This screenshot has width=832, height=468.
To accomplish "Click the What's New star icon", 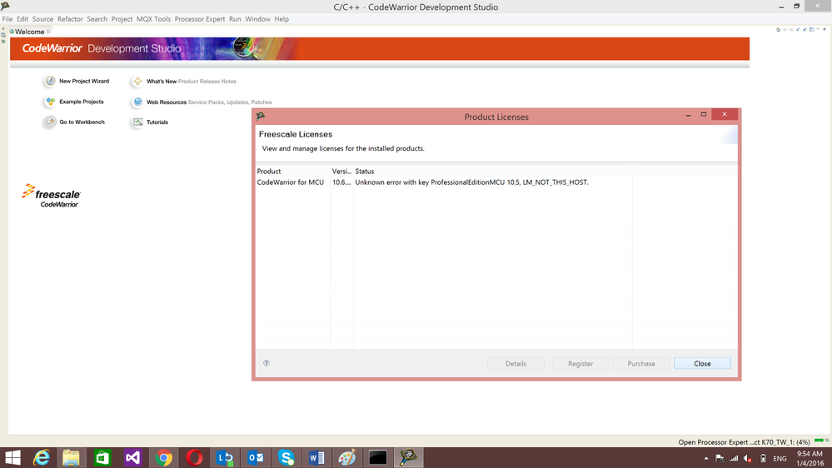I will [137, 81].
